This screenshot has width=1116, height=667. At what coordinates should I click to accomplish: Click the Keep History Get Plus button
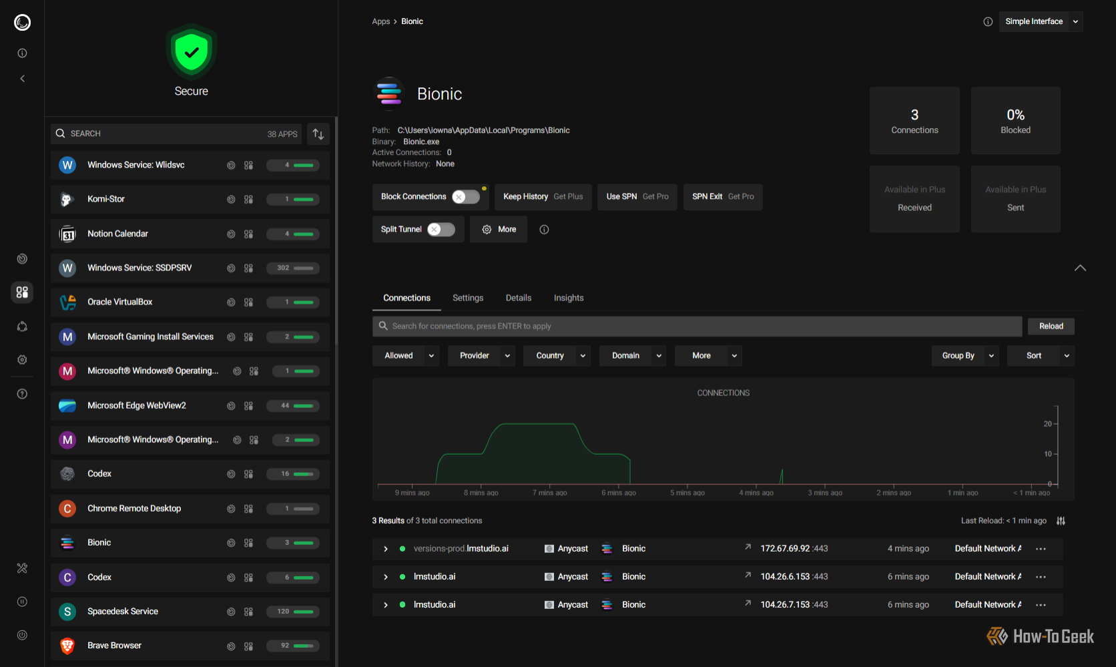[543, 197]
